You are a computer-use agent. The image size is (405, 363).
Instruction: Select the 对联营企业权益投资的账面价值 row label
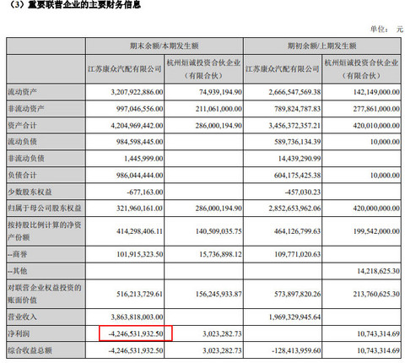click(x=45, y=294)
